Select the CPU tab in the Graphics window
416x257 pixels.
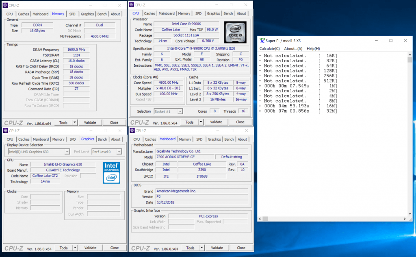coord(10,139)
